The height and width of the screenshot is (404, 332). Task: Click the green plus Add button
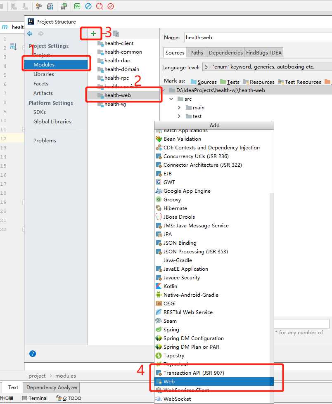click(x=93, y=33)
